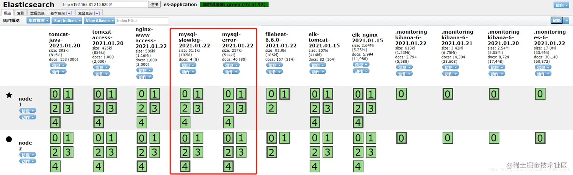The width and height of the screenshot is (573, 175).
Task: Click the 连接 connect button
Action: click(x=154, y=5)
